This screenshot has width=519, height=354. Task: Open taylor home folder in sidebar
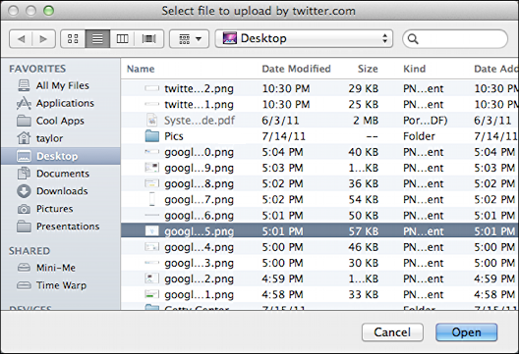[61, 138]
